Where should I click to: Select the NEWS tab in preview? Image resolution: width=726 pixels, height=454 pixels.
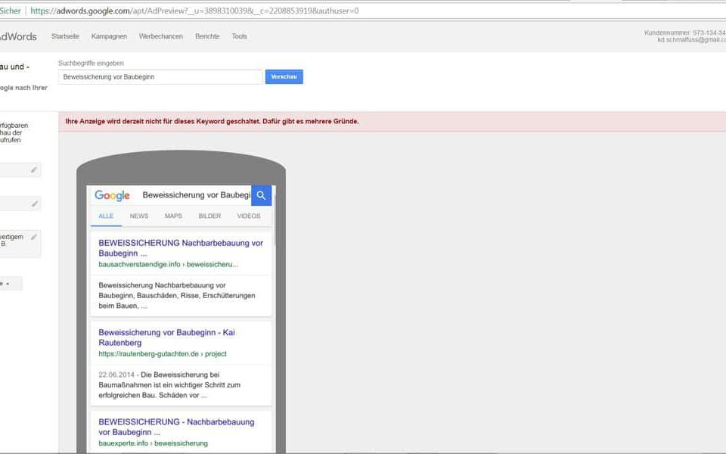[x=139, y=216]
